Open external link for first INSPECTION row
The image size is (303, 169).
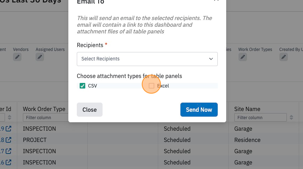tap(8, 129)
